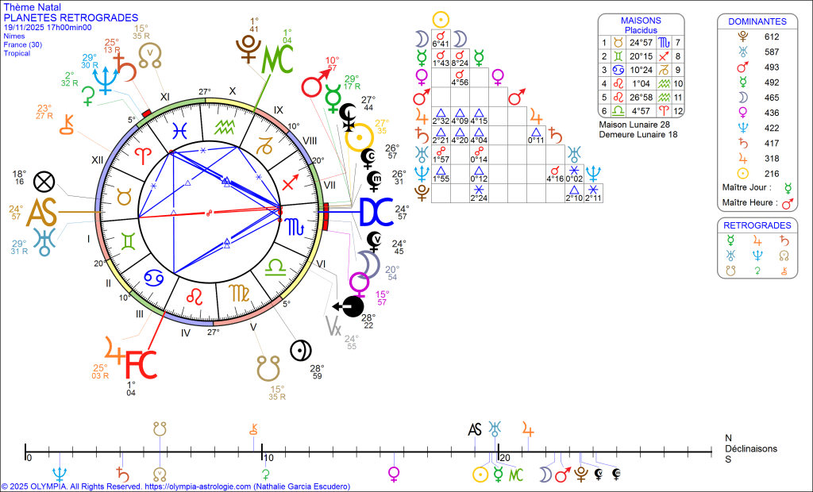Open the olympia-astrologie.com link in footer
813x492 pixels.
pos(198,486)
